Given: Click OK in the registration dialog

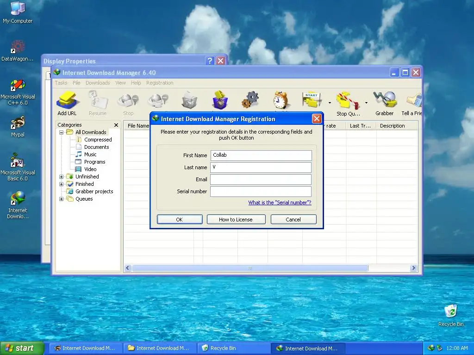Looking at the screenshot, I should click(x=180, y=220).
